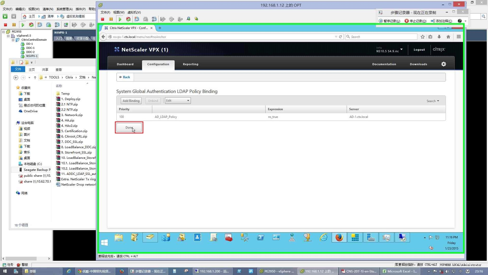Reload the page with the refresh icon

(341, 37)
